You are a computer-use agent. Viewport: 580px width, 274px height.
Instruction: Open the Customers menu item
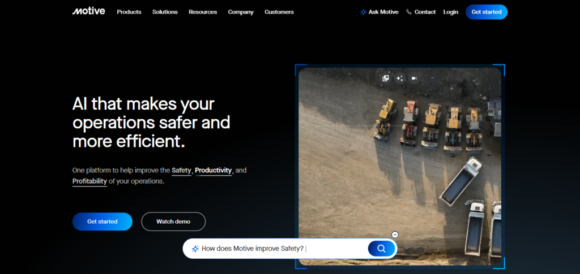(x=279, y=12)
